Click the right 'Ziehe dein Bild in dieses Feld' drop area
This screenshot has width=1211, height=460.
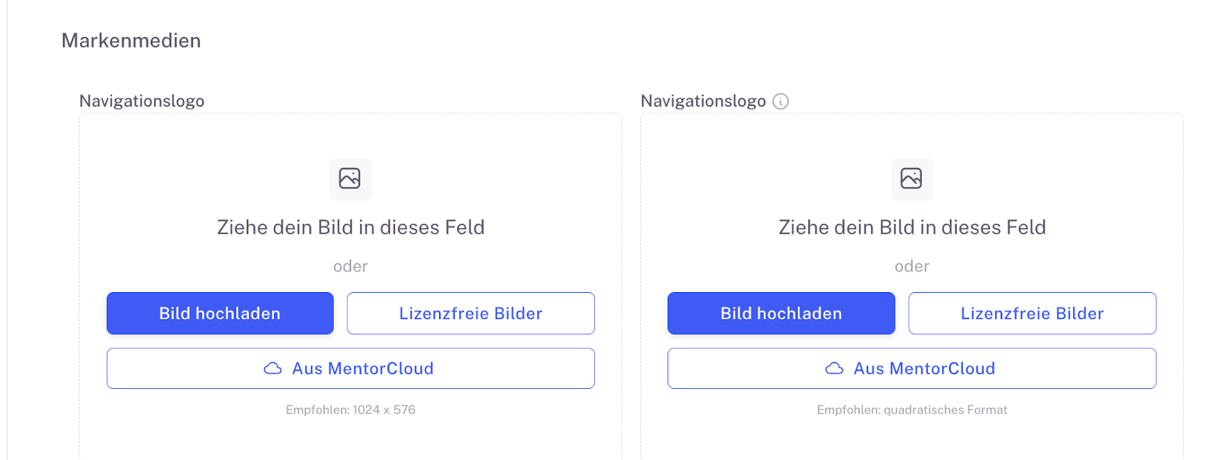click(912, 227)
